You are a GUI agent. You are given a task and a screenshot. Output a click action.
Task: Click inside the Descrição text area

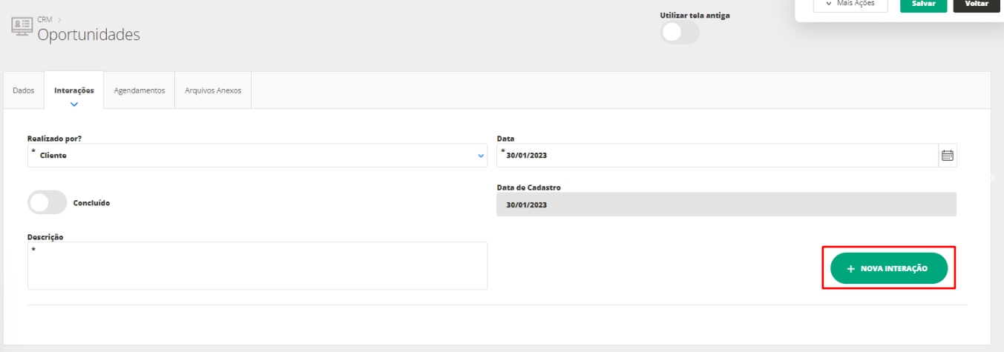point(257,266)
